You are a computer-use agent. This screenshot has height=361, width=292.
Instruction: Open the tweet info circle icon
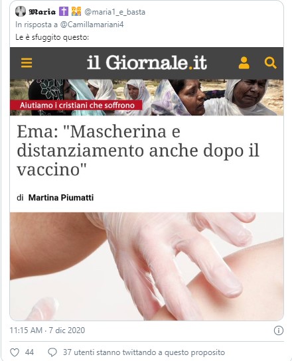pyautogui.click(x=279, y=330)
